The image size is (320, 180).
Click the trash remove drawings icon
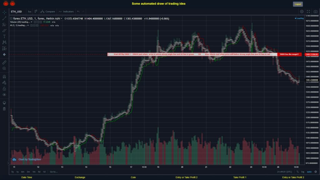(4, 109)
